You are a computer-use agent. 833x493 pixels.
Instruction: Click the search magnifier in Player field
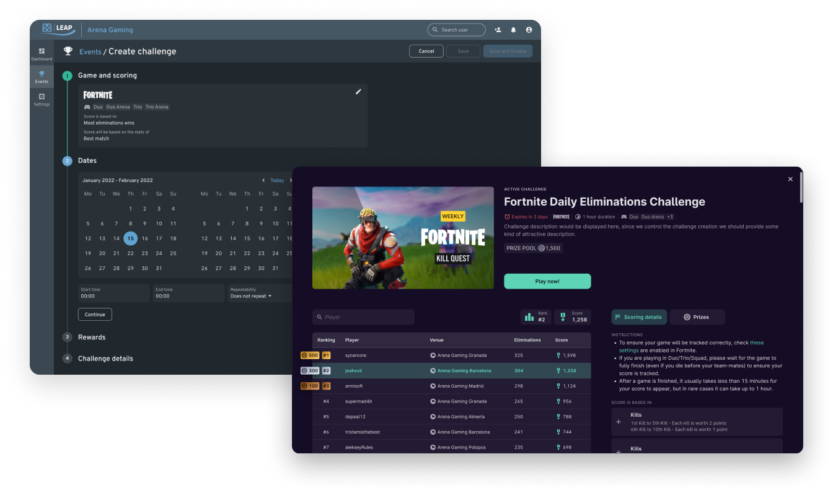coord(319,317)
